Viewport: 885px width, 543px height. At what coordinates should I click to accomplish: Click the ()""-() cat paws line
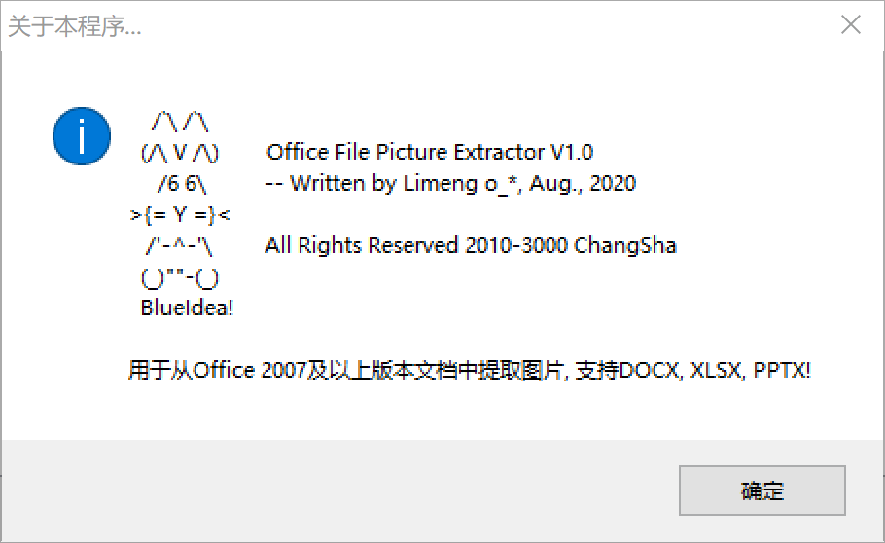[180, 277]
